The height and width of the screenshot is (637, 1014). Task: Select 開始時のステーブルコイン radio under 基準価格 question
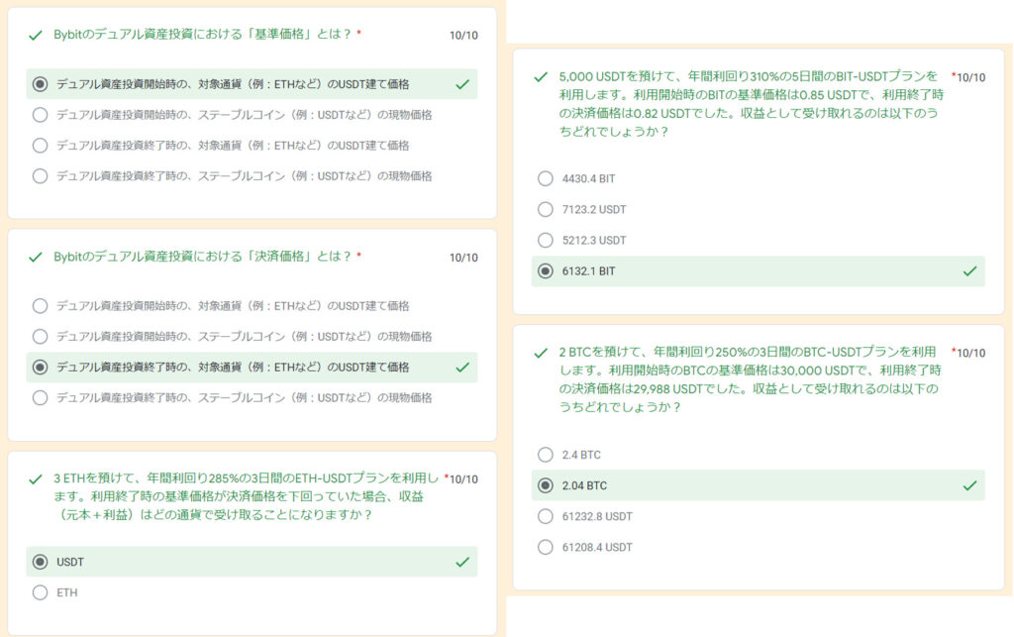(x=40, y=115)
